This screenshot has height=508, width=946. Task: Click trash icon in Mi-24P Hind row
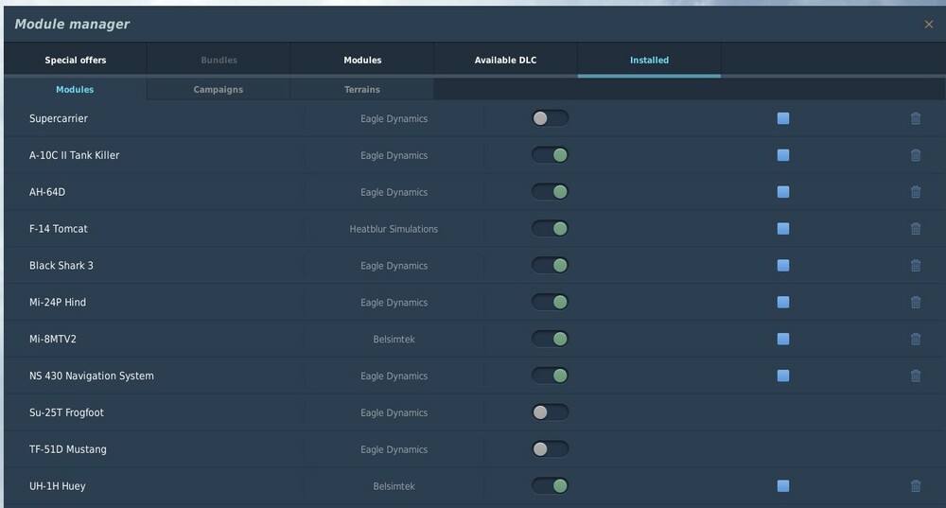pyautogui.click(x=915, y=303)
